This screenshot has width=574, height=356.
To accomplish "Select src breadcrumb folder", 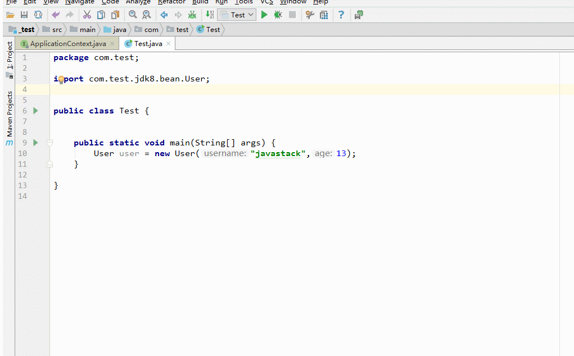I will coord(52,30).
